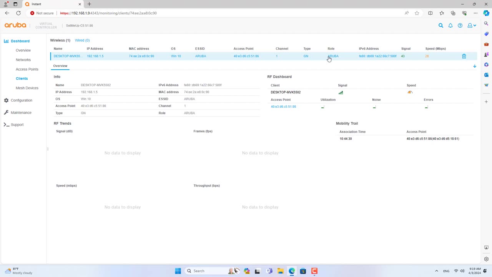Open Access Points in sidebar
This screenshot has width=492, height=277.
tap(27, 69)
